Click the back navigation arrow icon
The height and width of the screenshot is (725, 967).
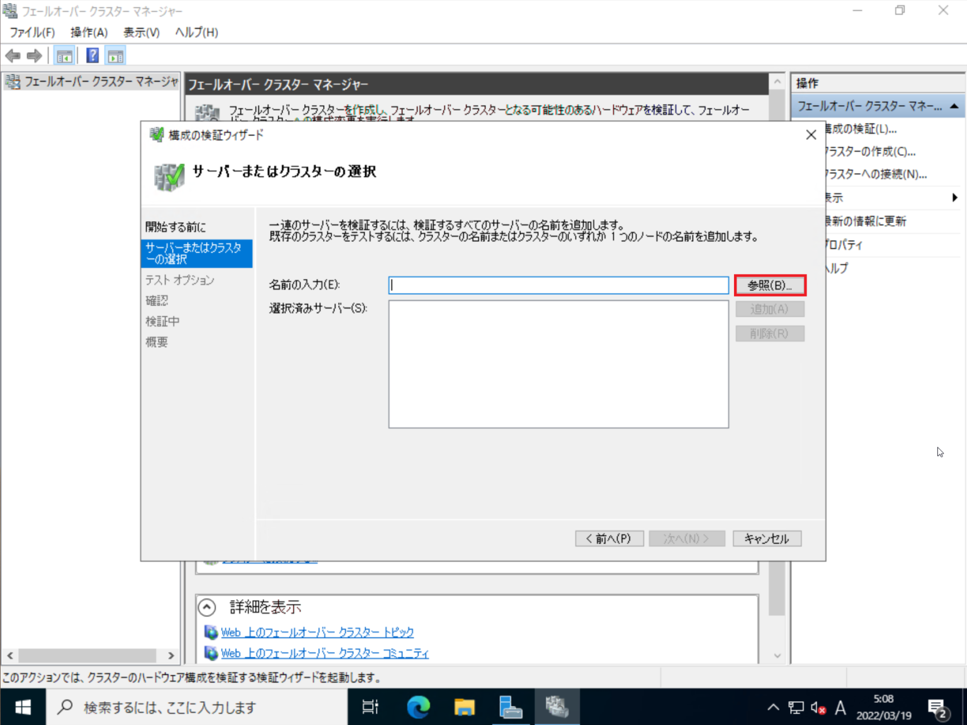[13, 55]
